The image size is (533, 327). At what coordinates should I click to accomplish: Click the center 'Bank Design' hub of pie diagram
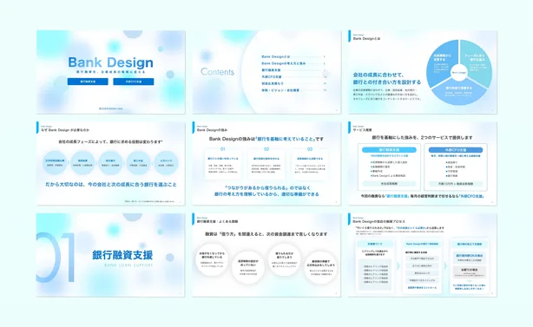pos(459,72)
